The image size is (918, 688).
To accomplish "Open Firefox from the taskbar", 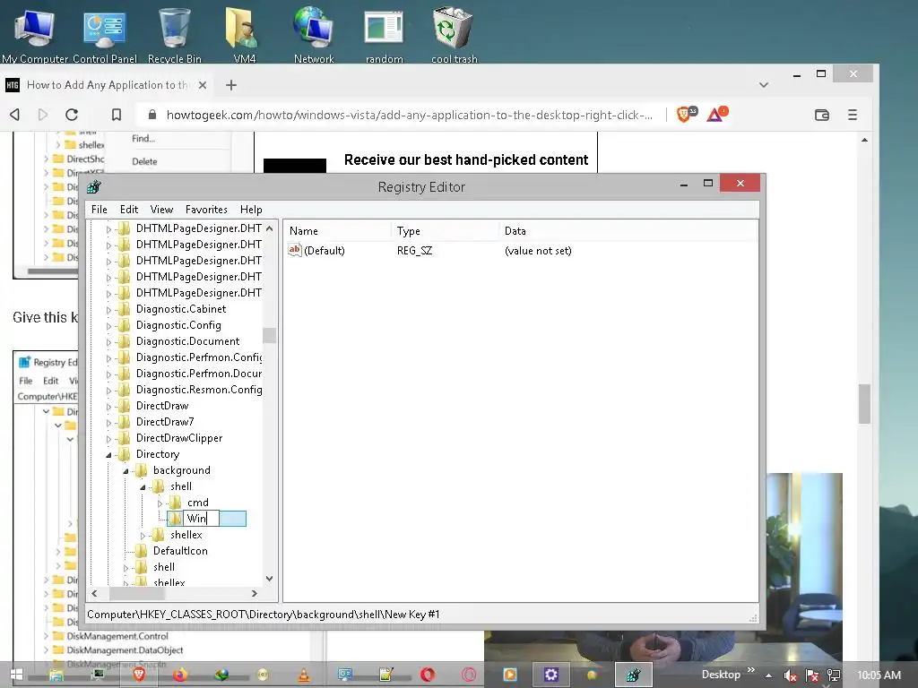I will pyautogui.click(x=180, y=675).
